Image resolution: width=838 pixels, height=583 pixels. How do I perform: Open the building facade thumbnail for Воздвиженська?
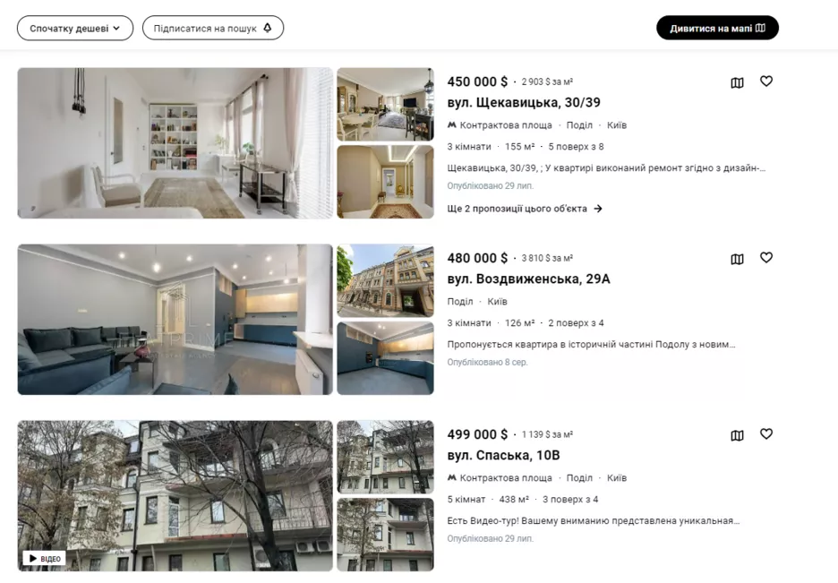click(x=385, y=280)
